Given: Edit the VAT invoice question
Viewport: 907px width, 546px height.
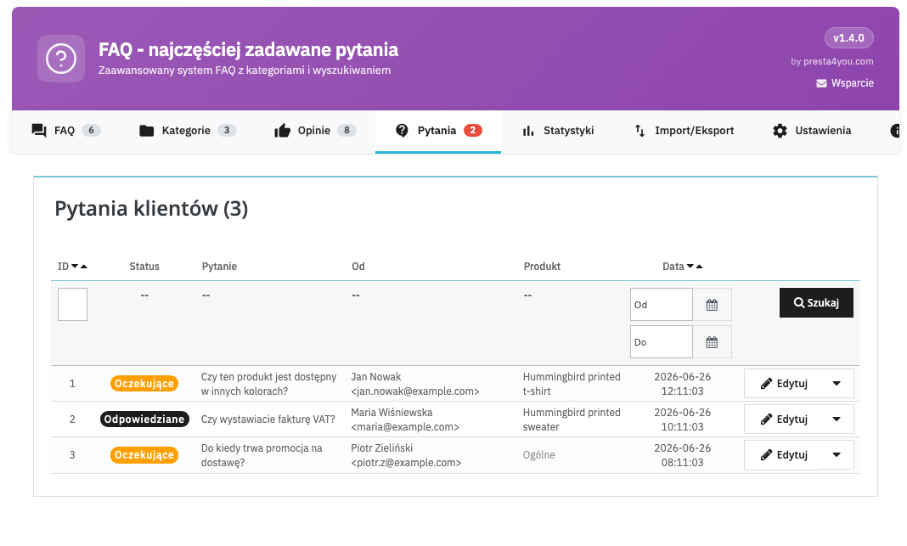Looking at the screenshot, I should (x=783, y=419).
